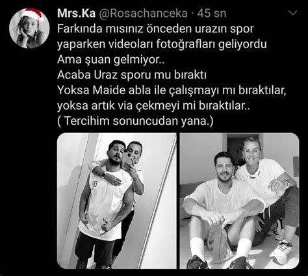
Task: Open the @Rosachanceka handle link
Action: coord(143,14)
